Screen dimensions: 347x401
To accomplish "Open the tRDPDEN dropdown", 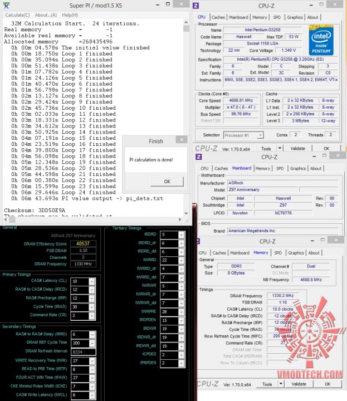I will pos(182,320).
